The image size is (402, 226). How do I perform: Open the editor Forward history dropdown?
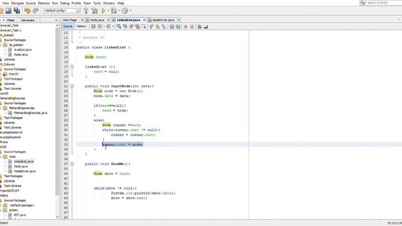113,26
